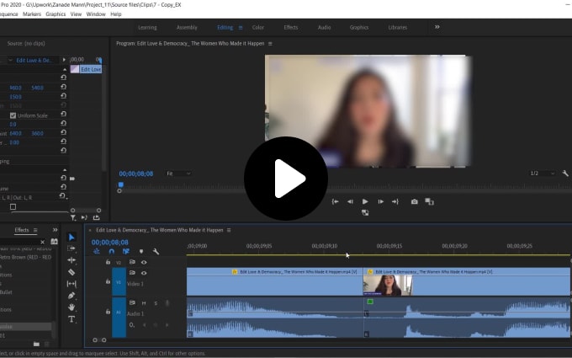Click the timeline timecode 00;00;08;08
572x358 pixels.
coord(110,243)
